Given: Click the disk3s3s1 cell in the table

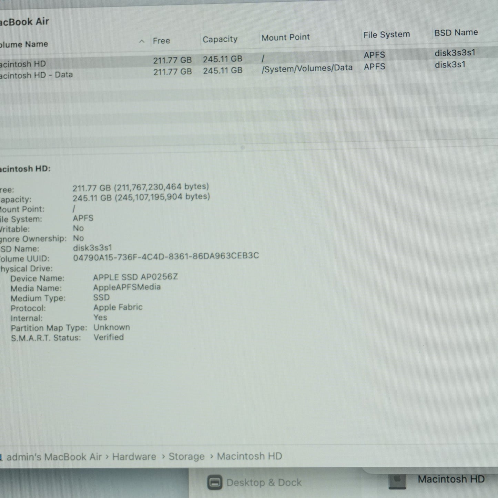Looking at the screenshot, I should [455, 53].
